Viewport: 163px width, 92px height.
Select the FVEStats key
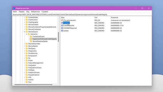(31, 70)
